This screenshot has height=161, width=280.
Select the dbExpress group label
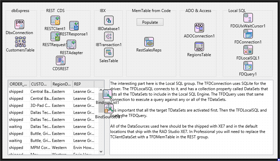20,11
